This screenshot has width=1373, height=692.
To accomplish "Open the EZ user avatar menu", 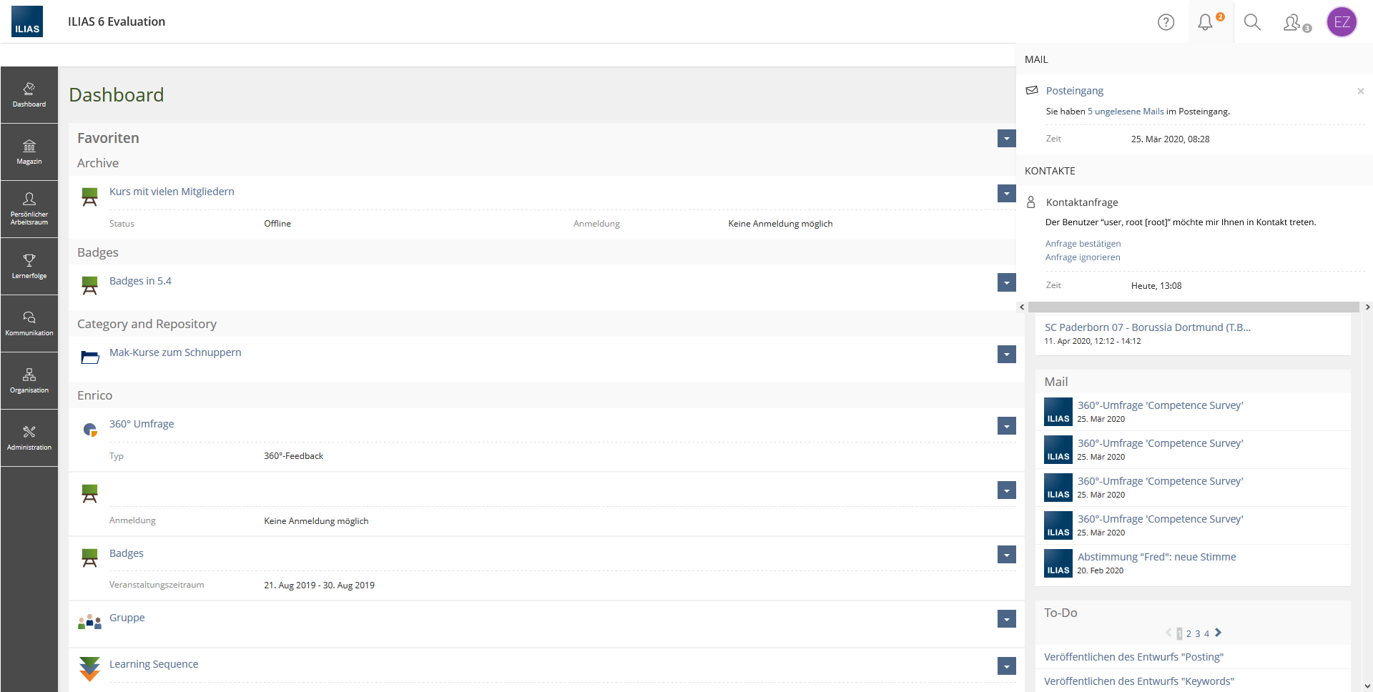I will pos(1342,22).
